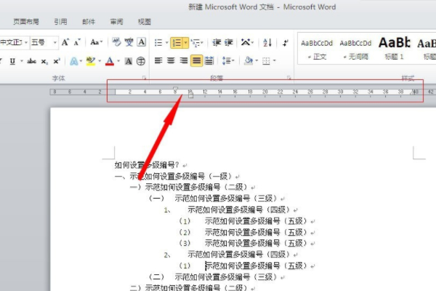Image resolution: width=436 pixels, height=291 pixels.
Task: Click the subscript icon
Action: pyautogui.click(x=44, y=61)
